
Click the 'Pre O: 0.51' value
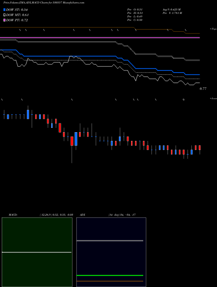tap(135, 10)
